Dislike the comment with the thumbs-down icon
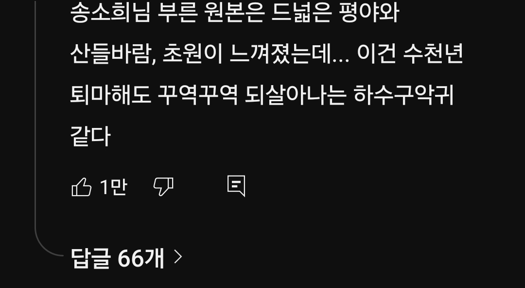The image size is (525, 288). point(163,187)
